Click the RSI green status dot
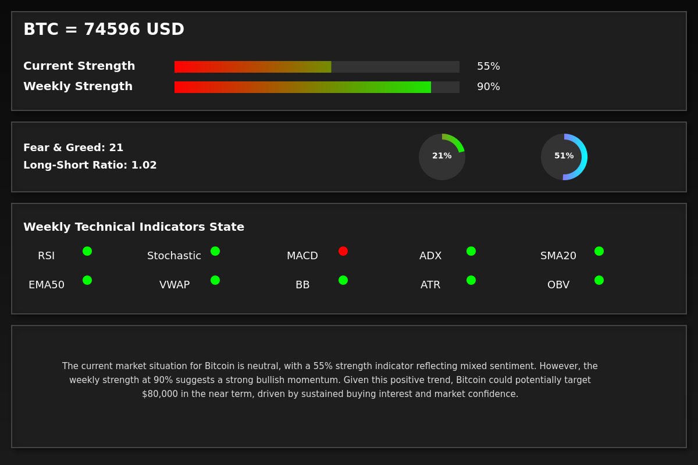698x465 pixels. [x=87, y=251]
